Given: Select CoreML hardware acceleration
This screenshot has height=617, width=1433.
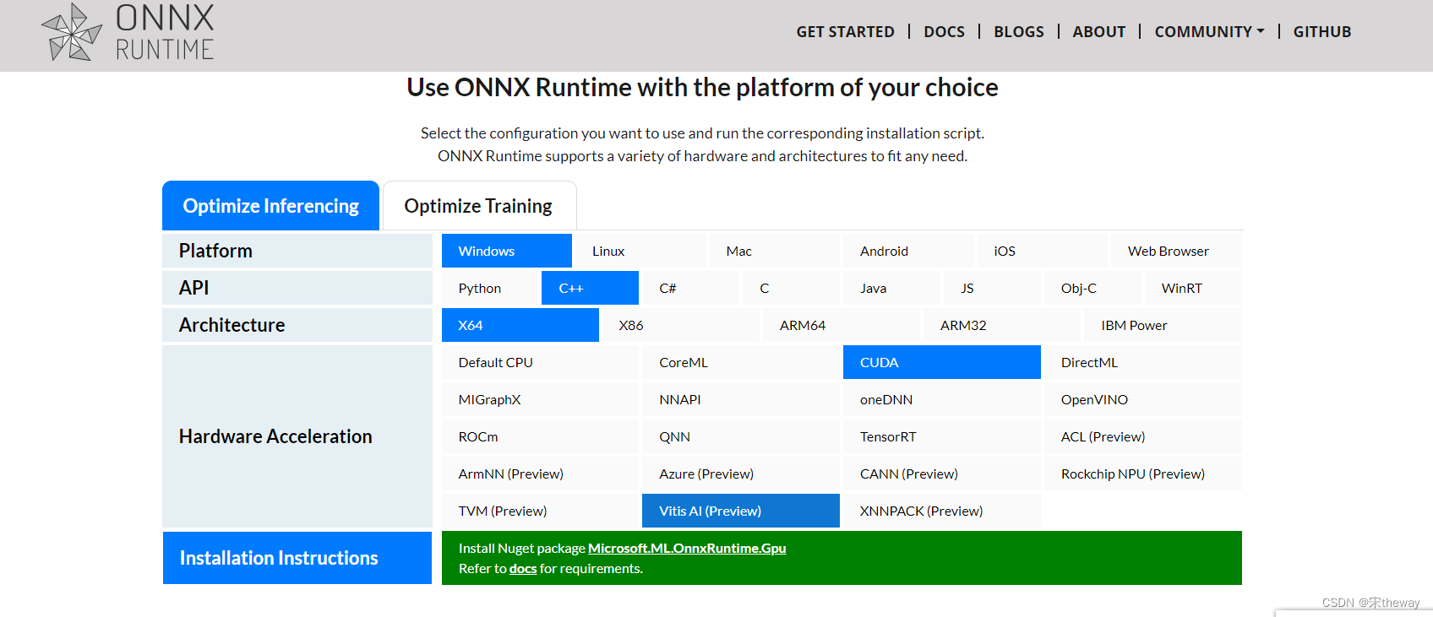Looking at the screenshot, I should point(741,362).
